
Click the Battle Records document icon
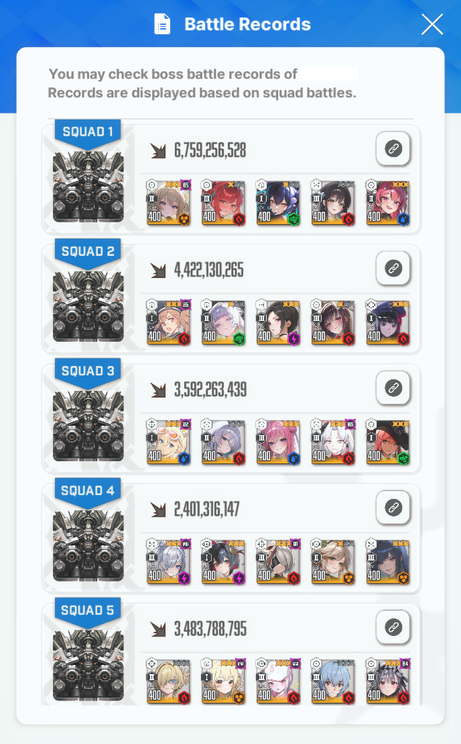point(162,24)
